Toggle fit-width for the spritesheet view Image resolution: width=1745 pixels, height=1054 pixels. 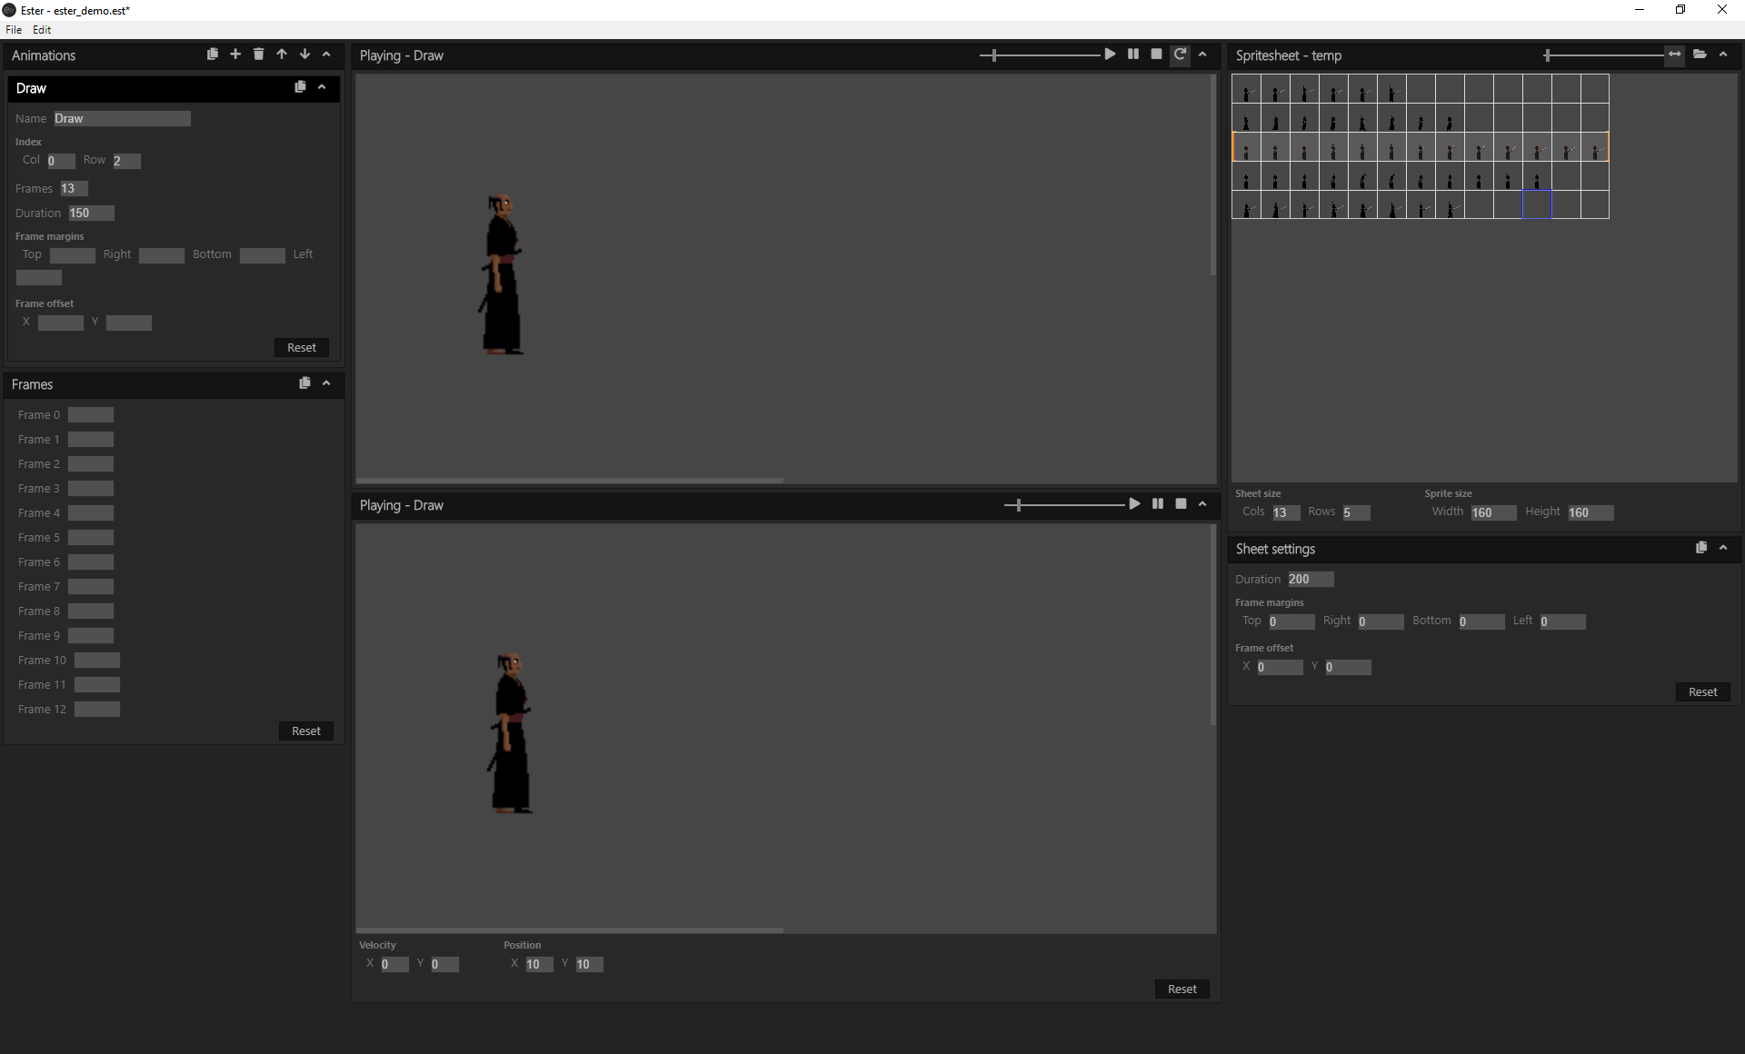pos(1674,55)
